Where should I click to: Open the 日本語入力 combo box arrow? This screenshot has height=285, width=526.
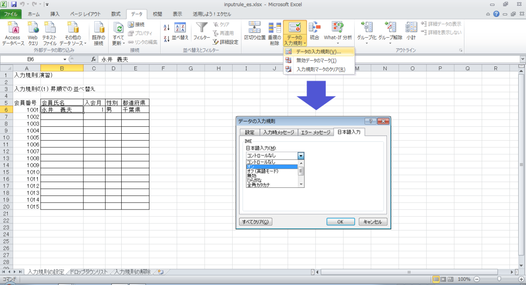click(x=301, y=156)
